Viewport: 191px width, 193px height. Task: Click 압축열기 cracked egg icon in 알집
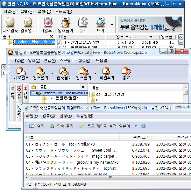28,22
